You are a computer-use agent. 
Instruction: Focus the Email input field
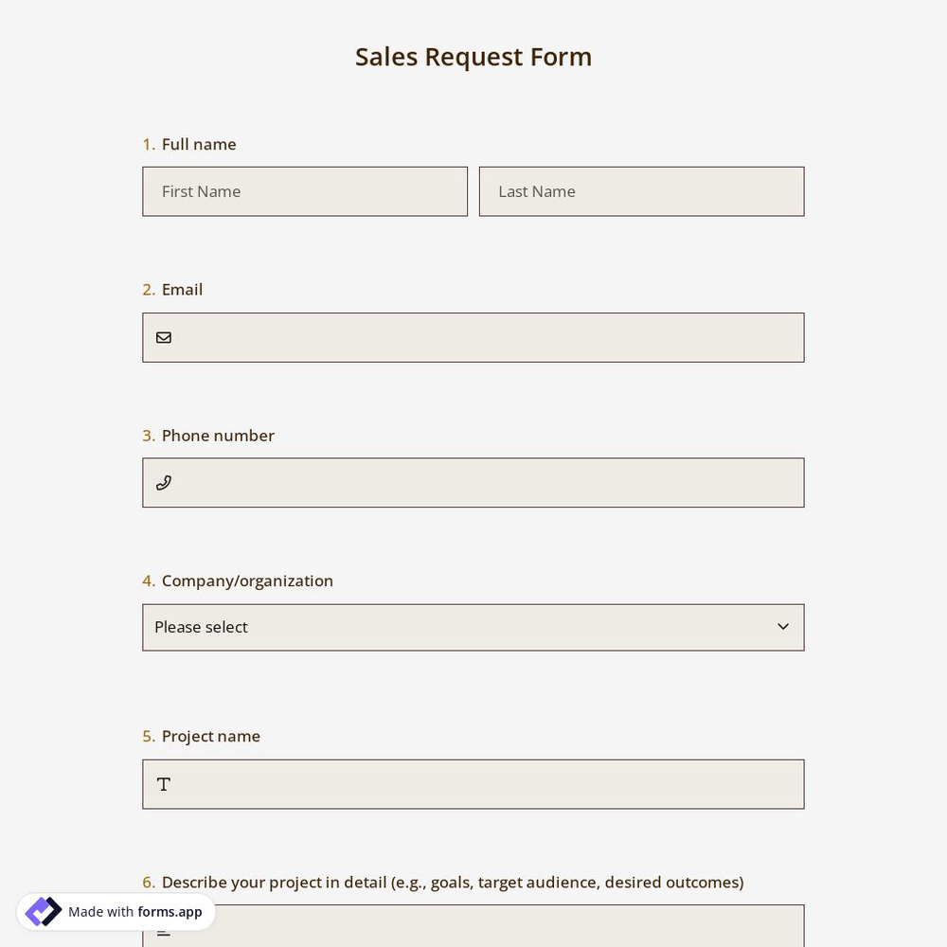click(x=473, y=337)
